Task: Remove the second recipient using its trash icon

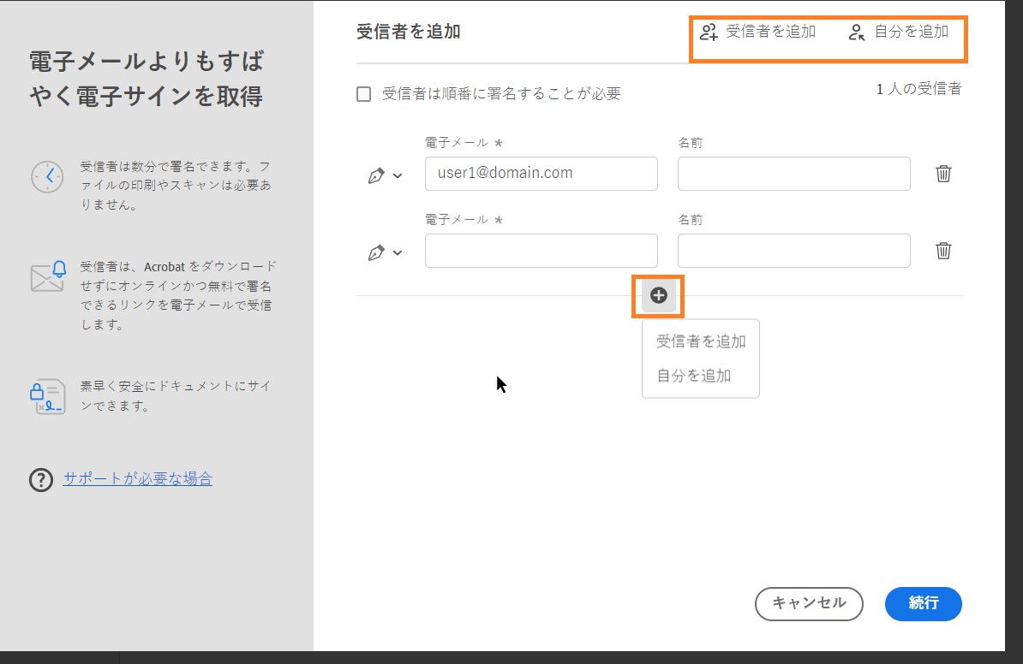Action: pos(942,250)
